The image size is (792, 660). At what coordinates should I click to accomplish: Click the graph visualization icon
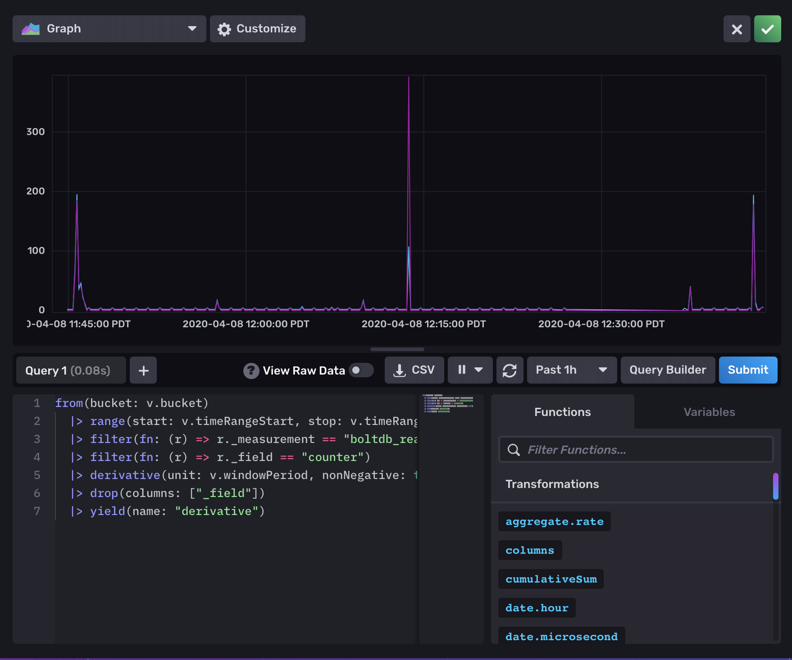31,28
